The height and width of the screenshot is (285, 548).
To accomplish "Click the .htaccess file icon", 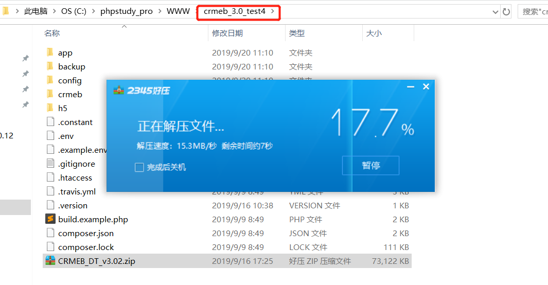I will [x=50, y=177].
